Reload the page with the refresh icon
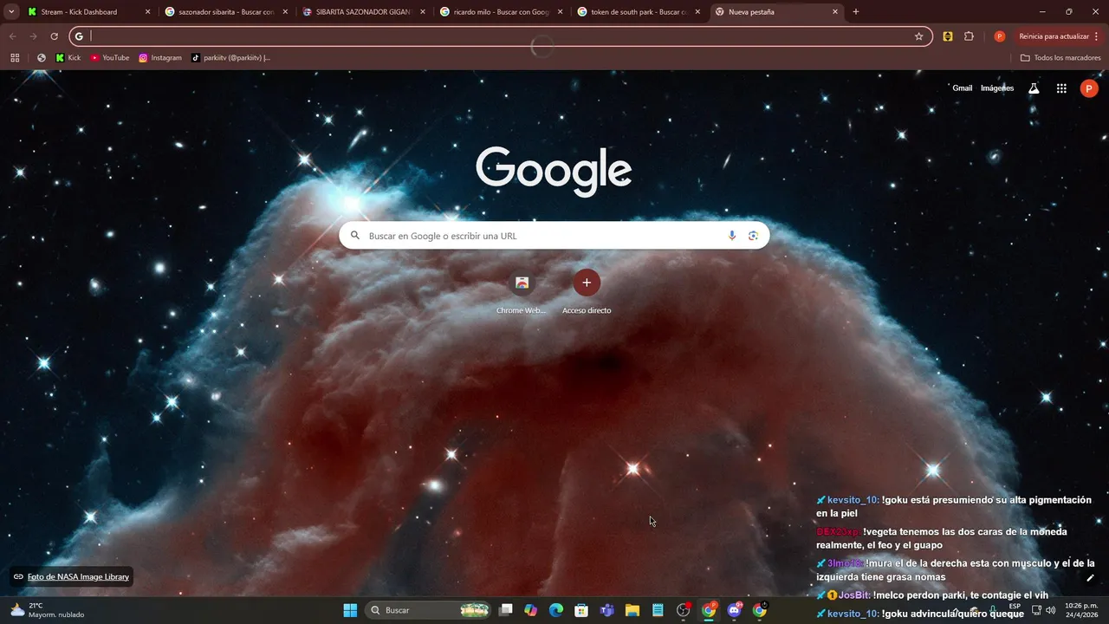1109x624 pixels. pyautogui.click(x=54, y=36)
